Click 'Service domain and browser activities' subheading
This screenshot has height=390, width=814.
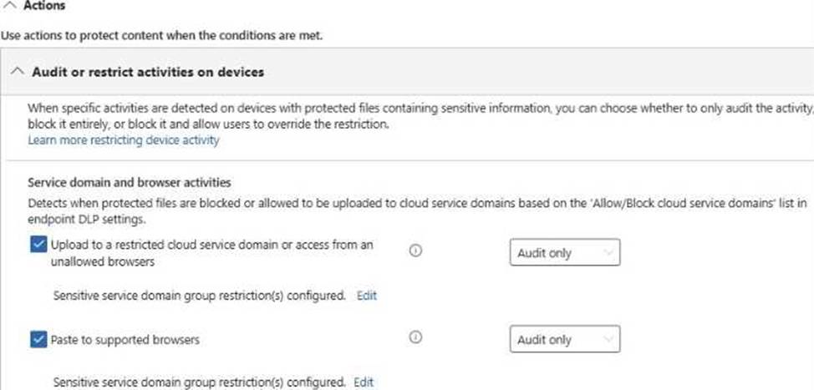(x=129, y=182)
